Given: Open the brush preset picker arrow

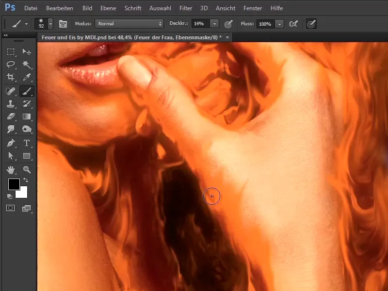Looking at the screenshot, I should pos(51,24).
